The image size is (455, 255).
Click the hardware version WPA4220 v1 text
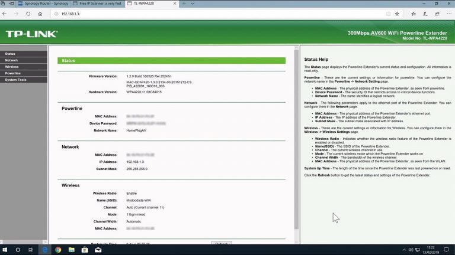[144, 92]
